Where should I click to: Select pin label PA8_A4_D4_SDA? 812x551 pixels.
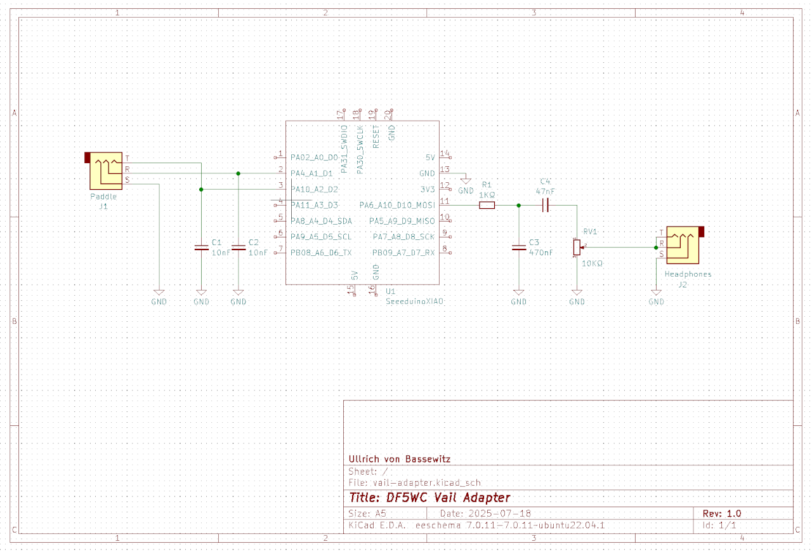coord(321,221)
